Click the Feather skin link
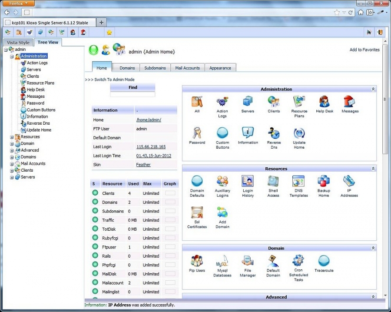The width and height of the screenshot is (391, 312). pos(143,165)
